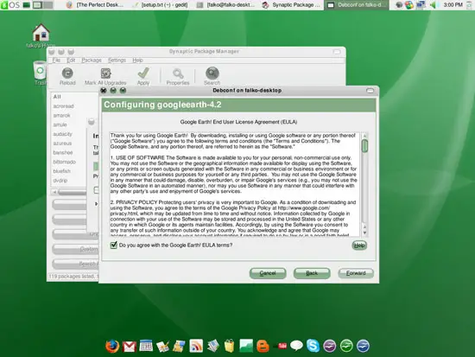Switch to setup.txt gedit taskbar entry

(161, 5)
